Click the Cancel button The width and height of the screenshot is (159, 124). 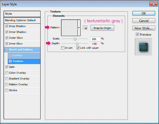tap(144, 21)
